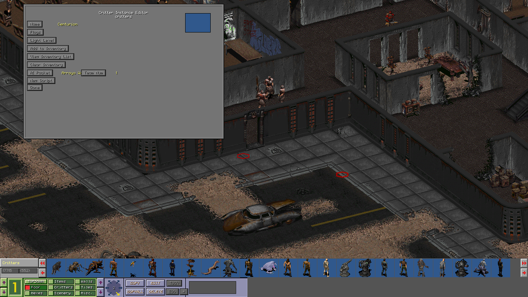This screenshot has width=528, height=297.
Task: Advance the palette one step right
Action: click(x=524, y=273)
